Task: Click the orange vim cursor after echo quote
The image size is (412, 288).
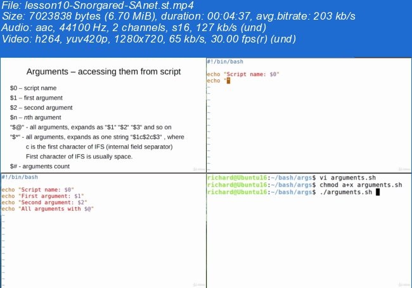Action: point(228,81)
